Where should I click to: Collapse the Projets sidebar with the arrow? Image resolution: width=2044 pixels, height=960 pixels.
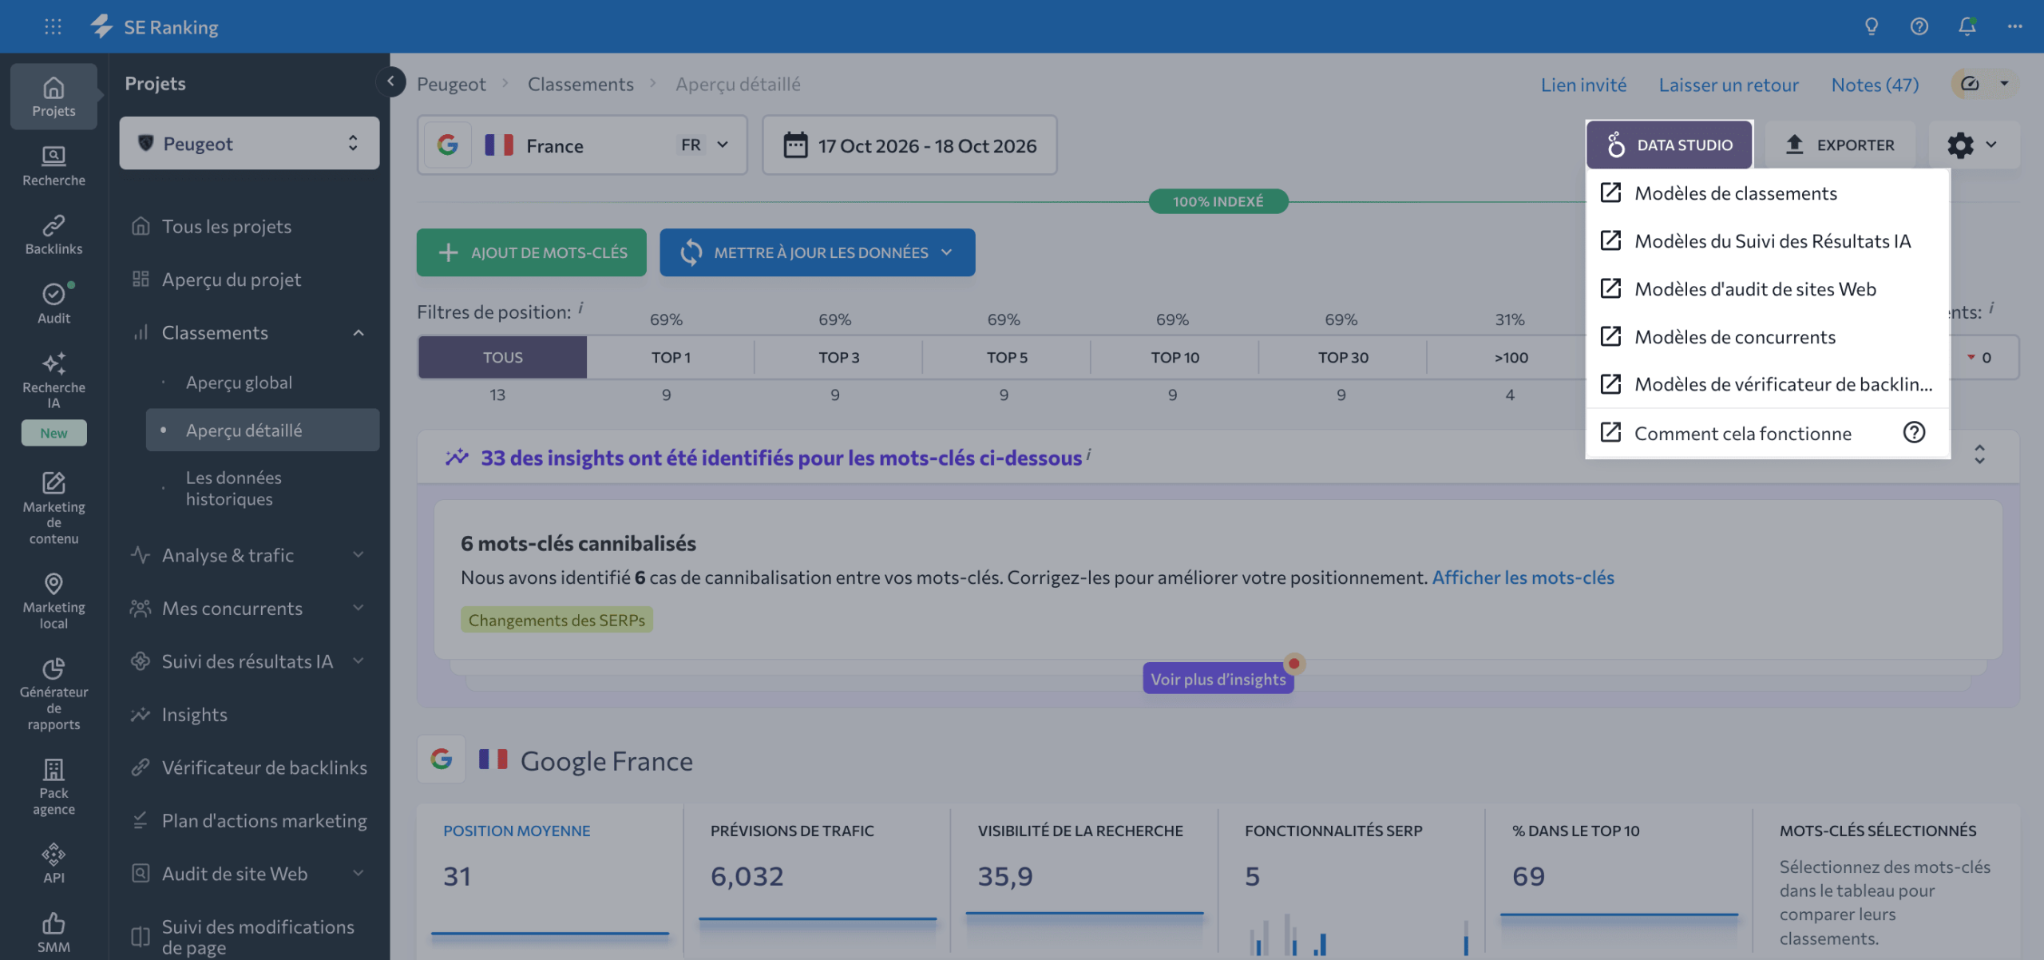click(x=390, y=81)
